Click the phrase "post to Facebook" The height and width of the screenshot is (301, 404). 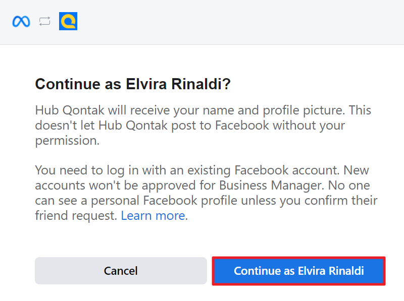point(220,126)
